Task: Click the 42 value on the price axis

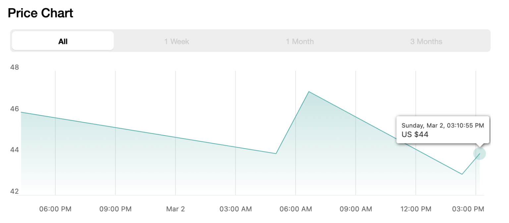Action: point(15,192)
